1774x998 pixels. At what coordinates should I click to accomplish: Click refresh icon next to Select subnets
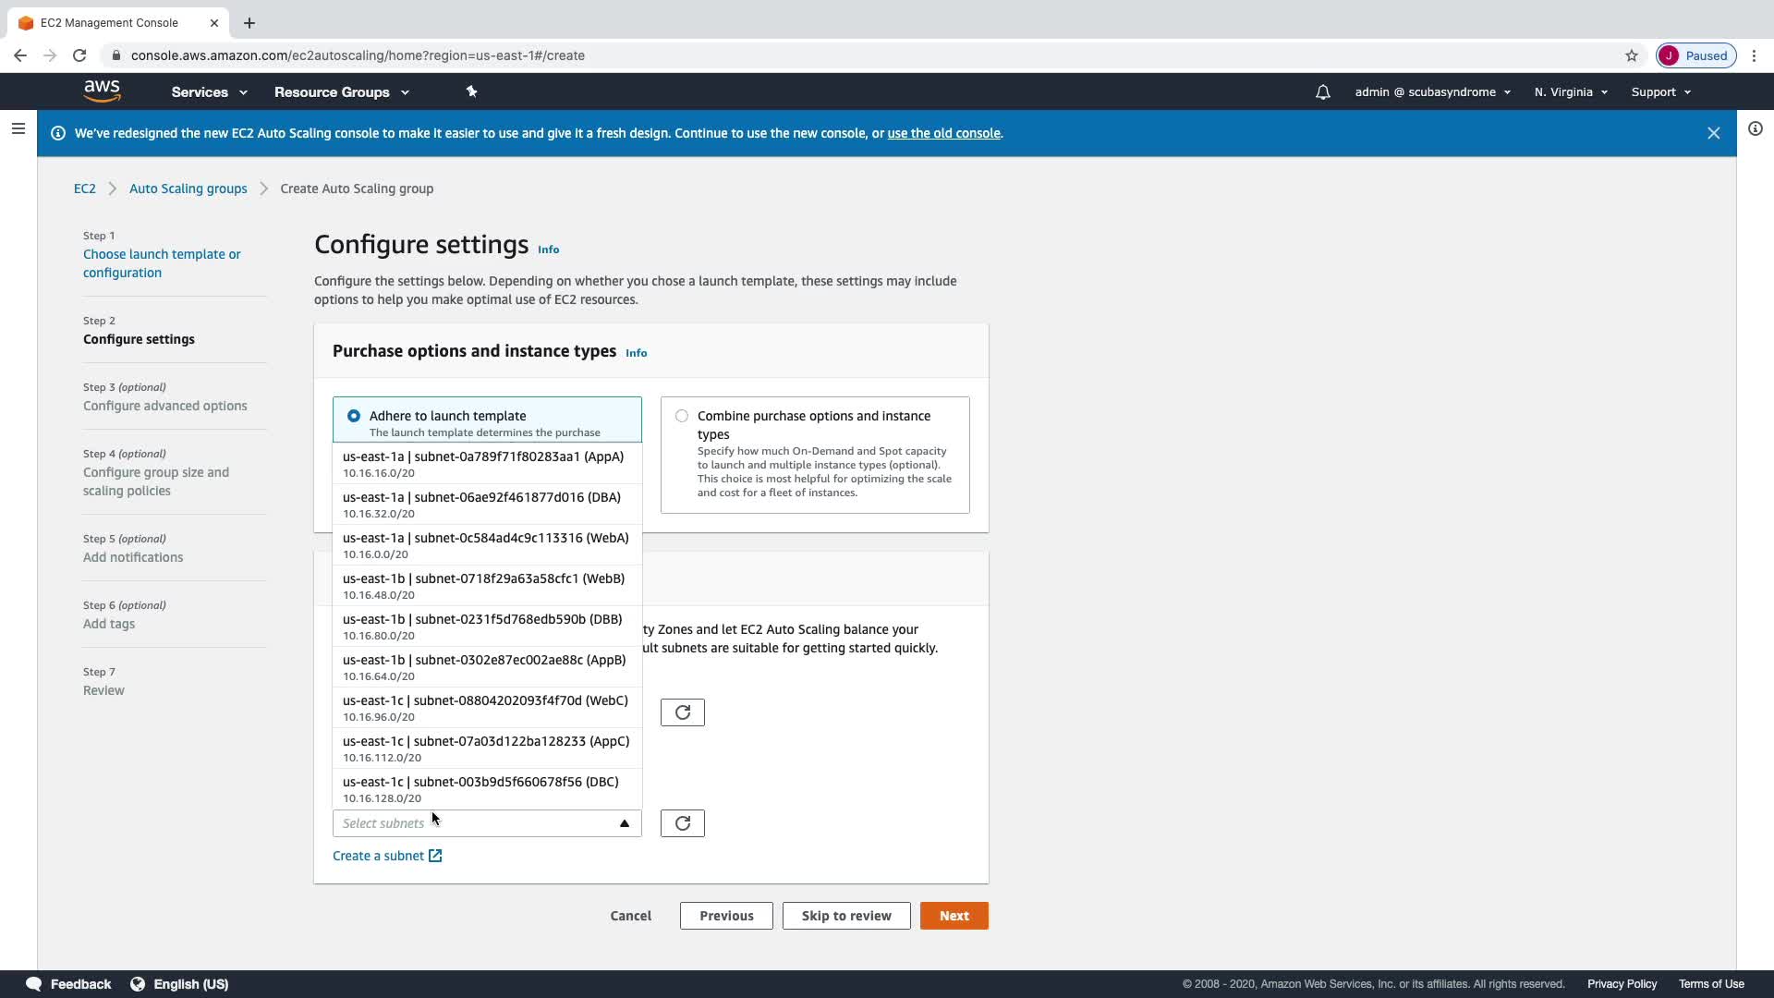point(682,823)
